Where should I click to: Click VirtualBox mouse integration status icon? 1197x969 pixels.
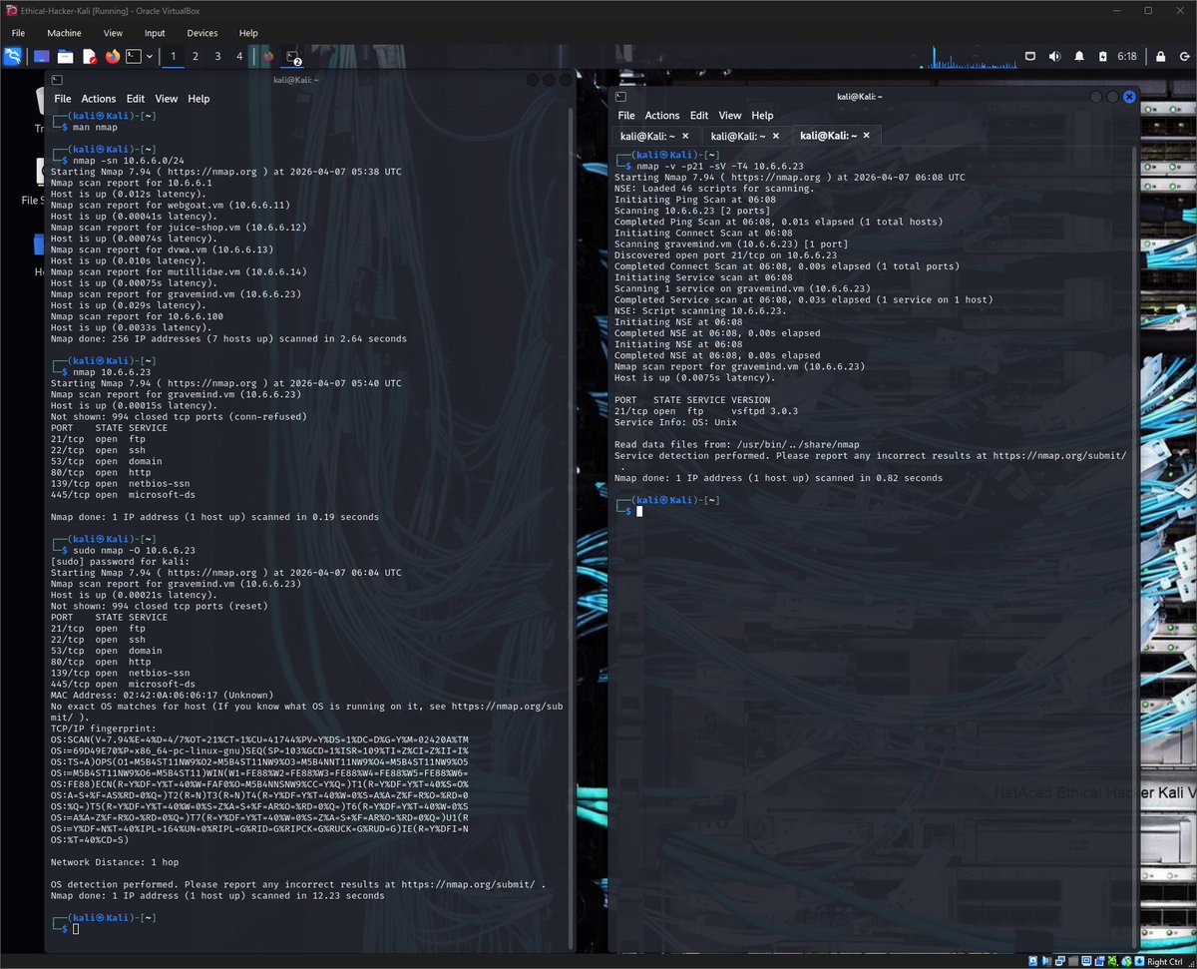[x=1126, y=961]
